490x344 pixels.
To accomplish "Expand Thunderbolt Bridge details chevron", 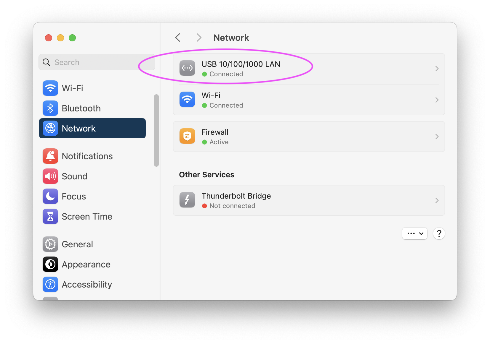I will tap(437, 200).
